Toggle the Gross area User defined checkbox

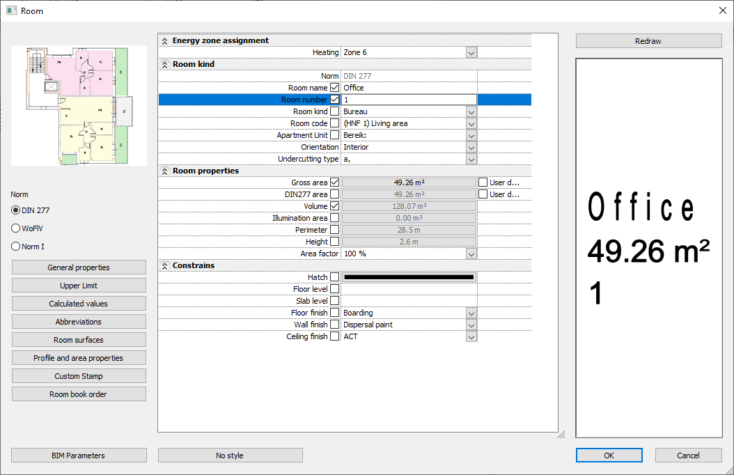pos(483,183)
